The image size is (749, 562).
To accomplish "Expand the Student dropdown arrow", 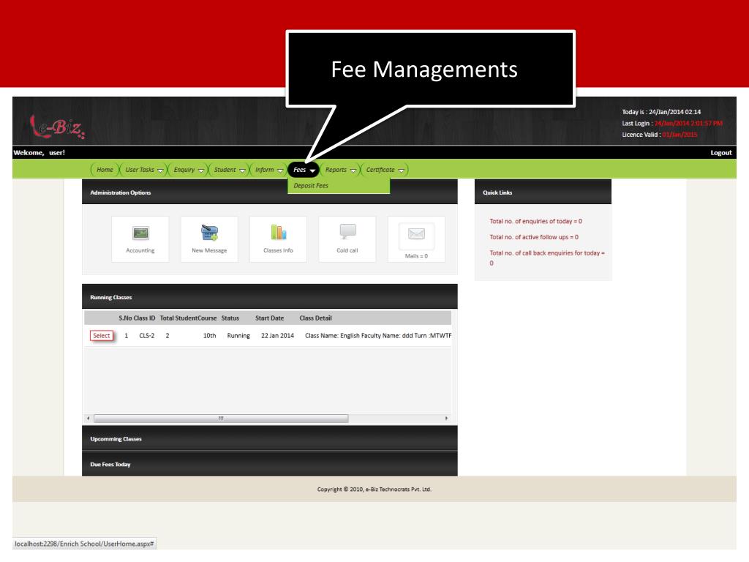I will click(242, 171).
